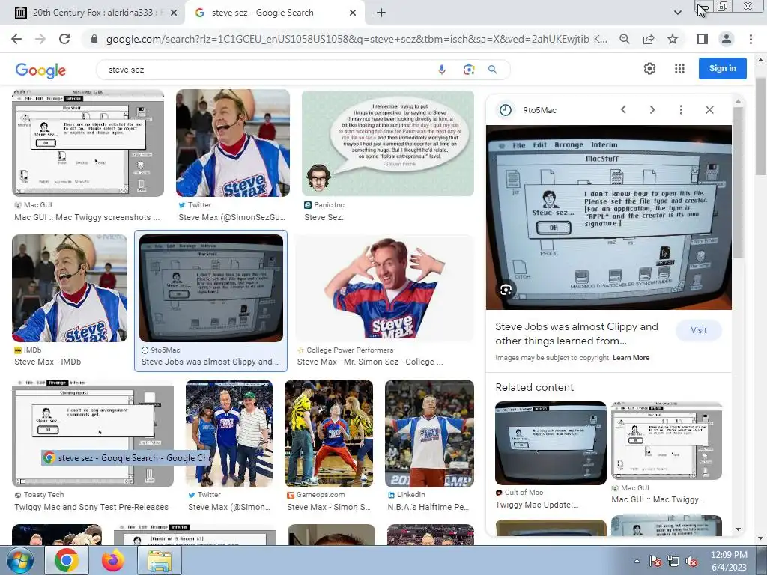The image size is (767, 575).
Task: Show previous image in preview panel
Action: (x=623, y=109)
